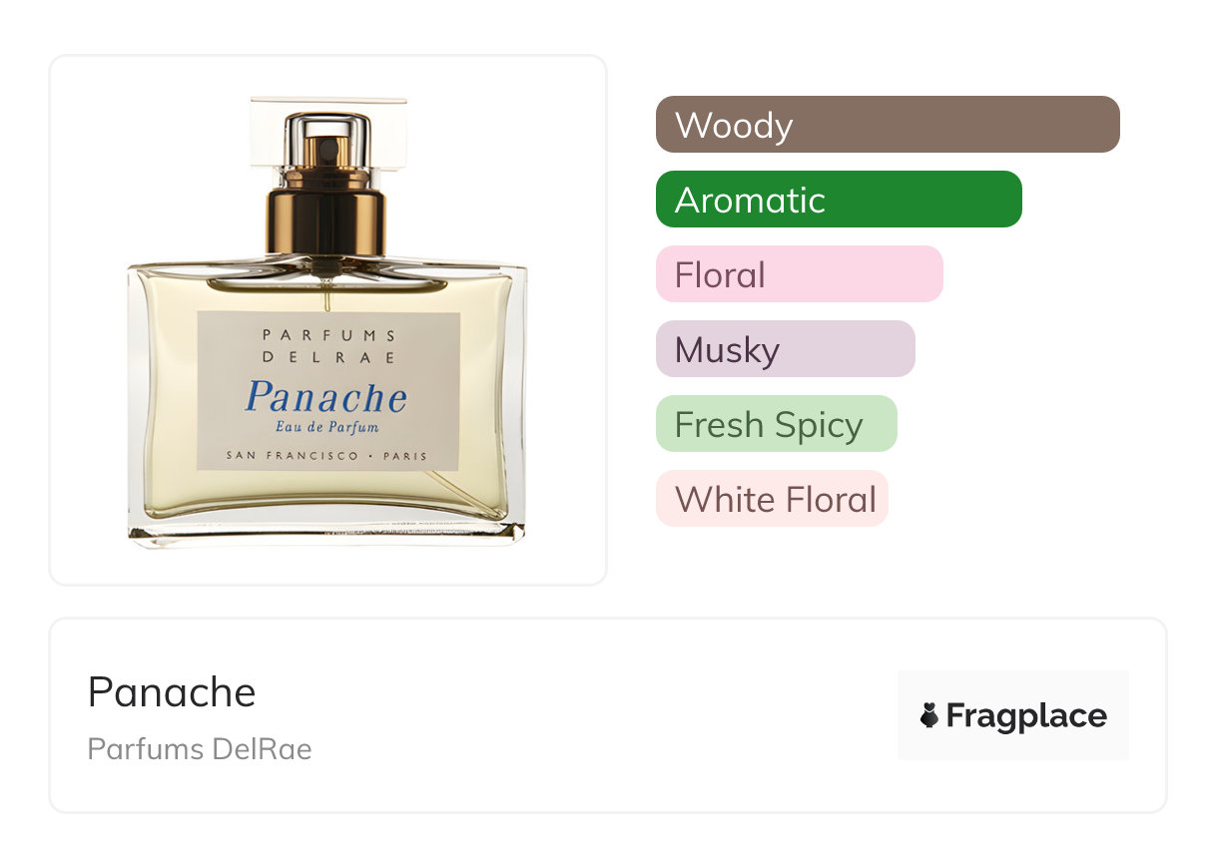Click the Fragplace logo icon

pyautogui.click(x=929, y=715)
